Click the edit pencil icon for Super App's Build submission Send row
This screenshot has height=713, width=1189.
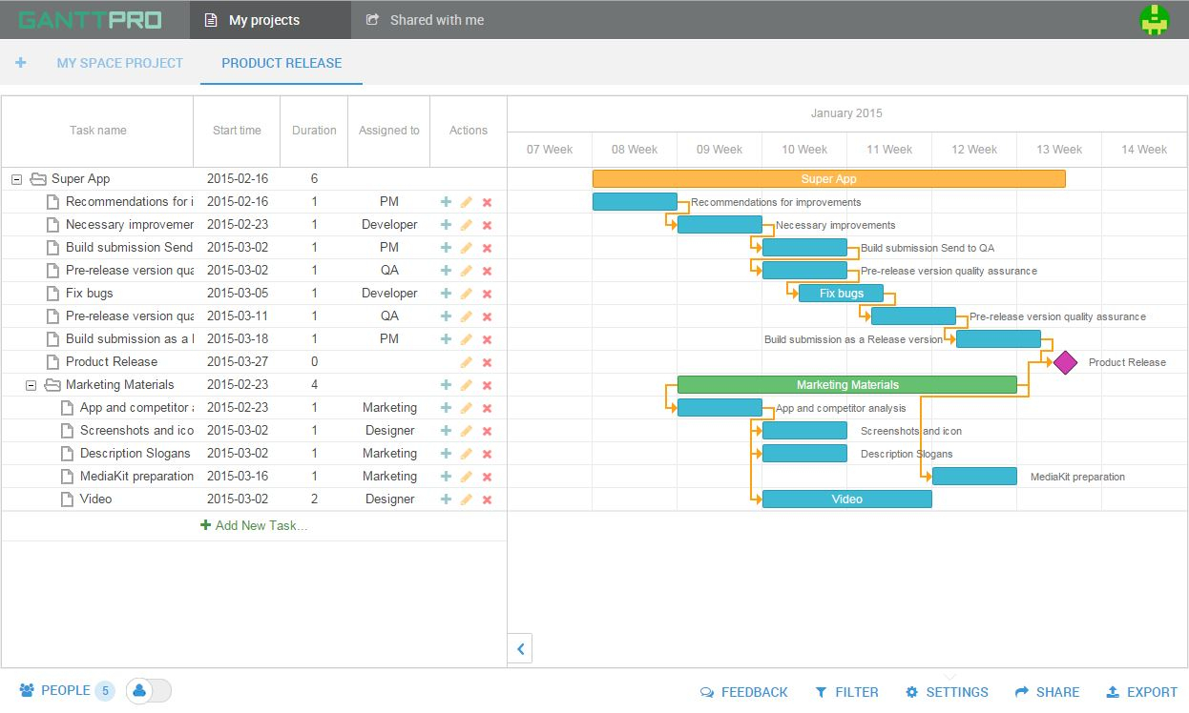(x=467, y=248)
